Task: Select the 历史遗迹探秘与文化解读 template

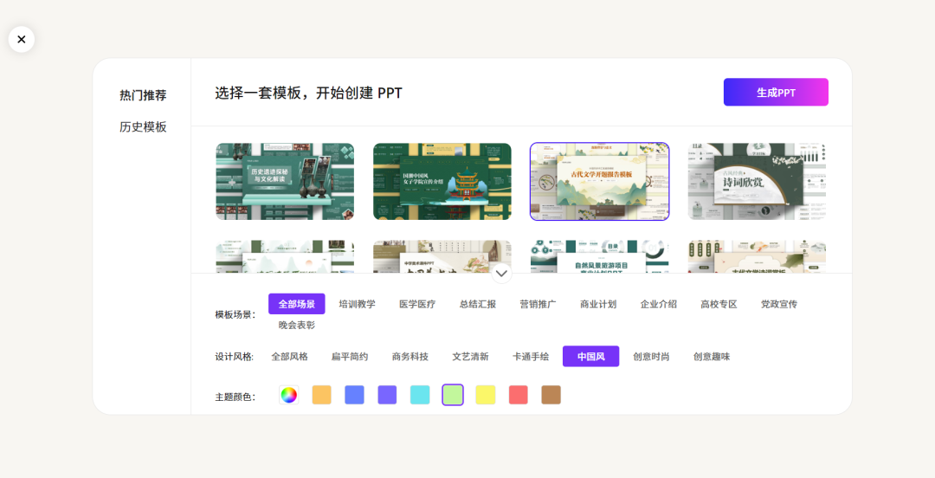Action: 285,181
